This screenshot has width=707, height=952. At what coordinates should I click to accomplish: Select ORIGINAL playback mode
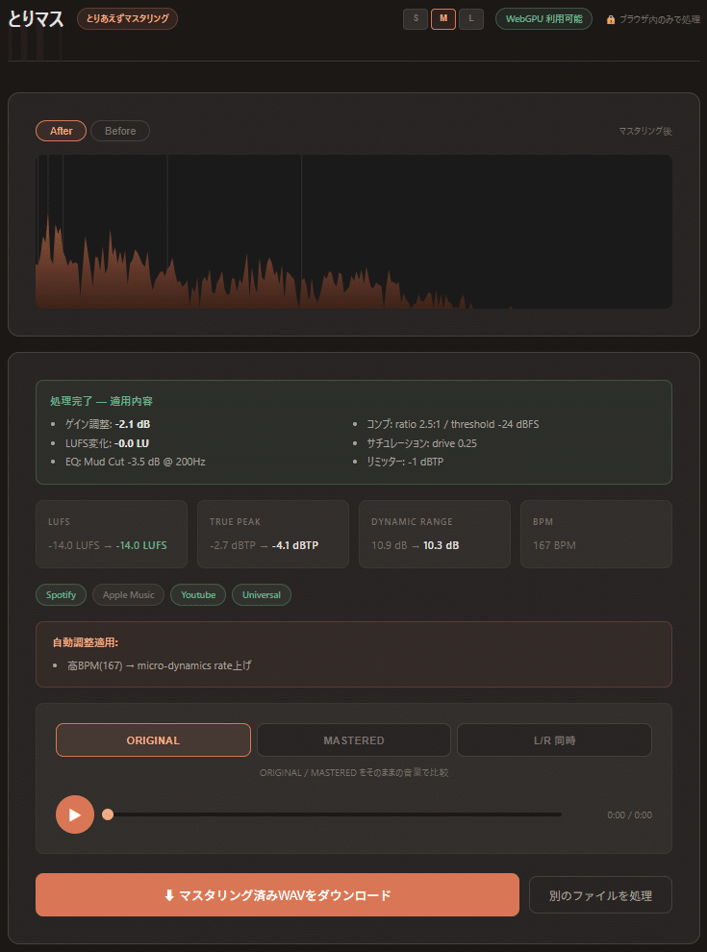click(153, 740)
